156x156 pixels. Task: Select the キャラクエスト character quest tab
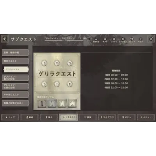[x=16, y=95]
